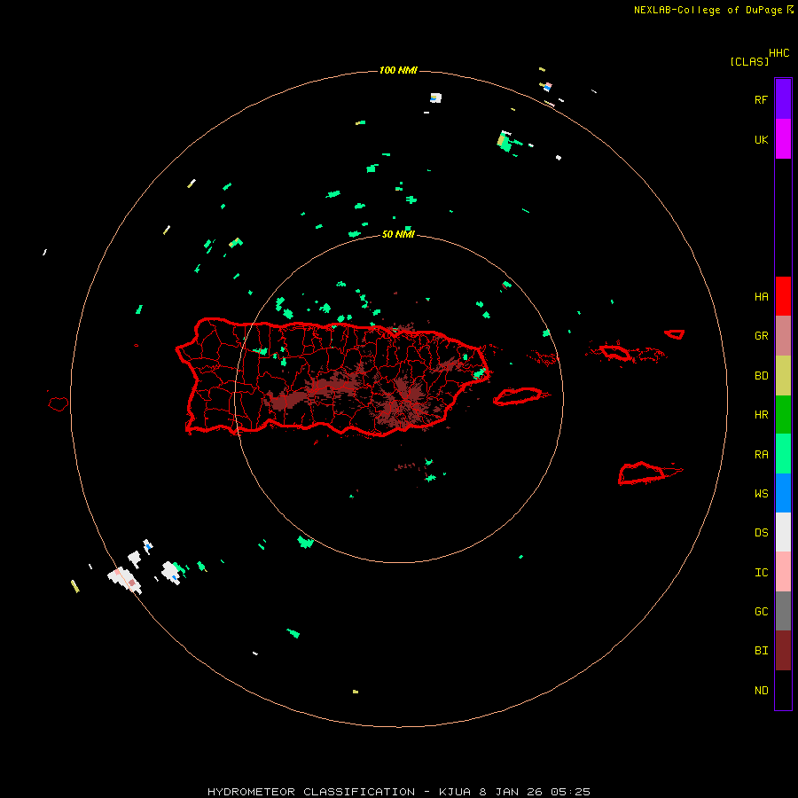Click the DS white legend swatch
Screen dimensions: 798x798
pos(783,532)
